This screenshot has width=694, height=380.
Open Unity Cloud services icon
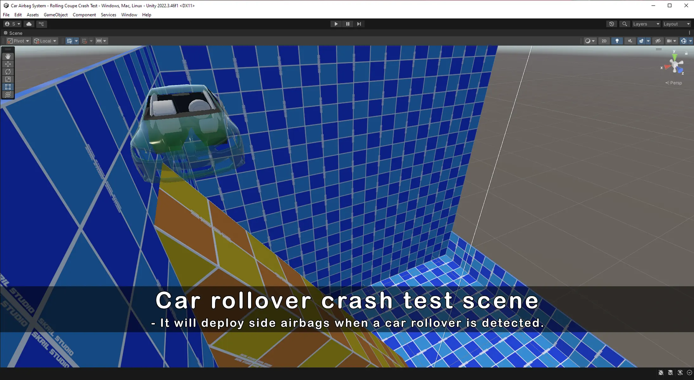[29, 24]
